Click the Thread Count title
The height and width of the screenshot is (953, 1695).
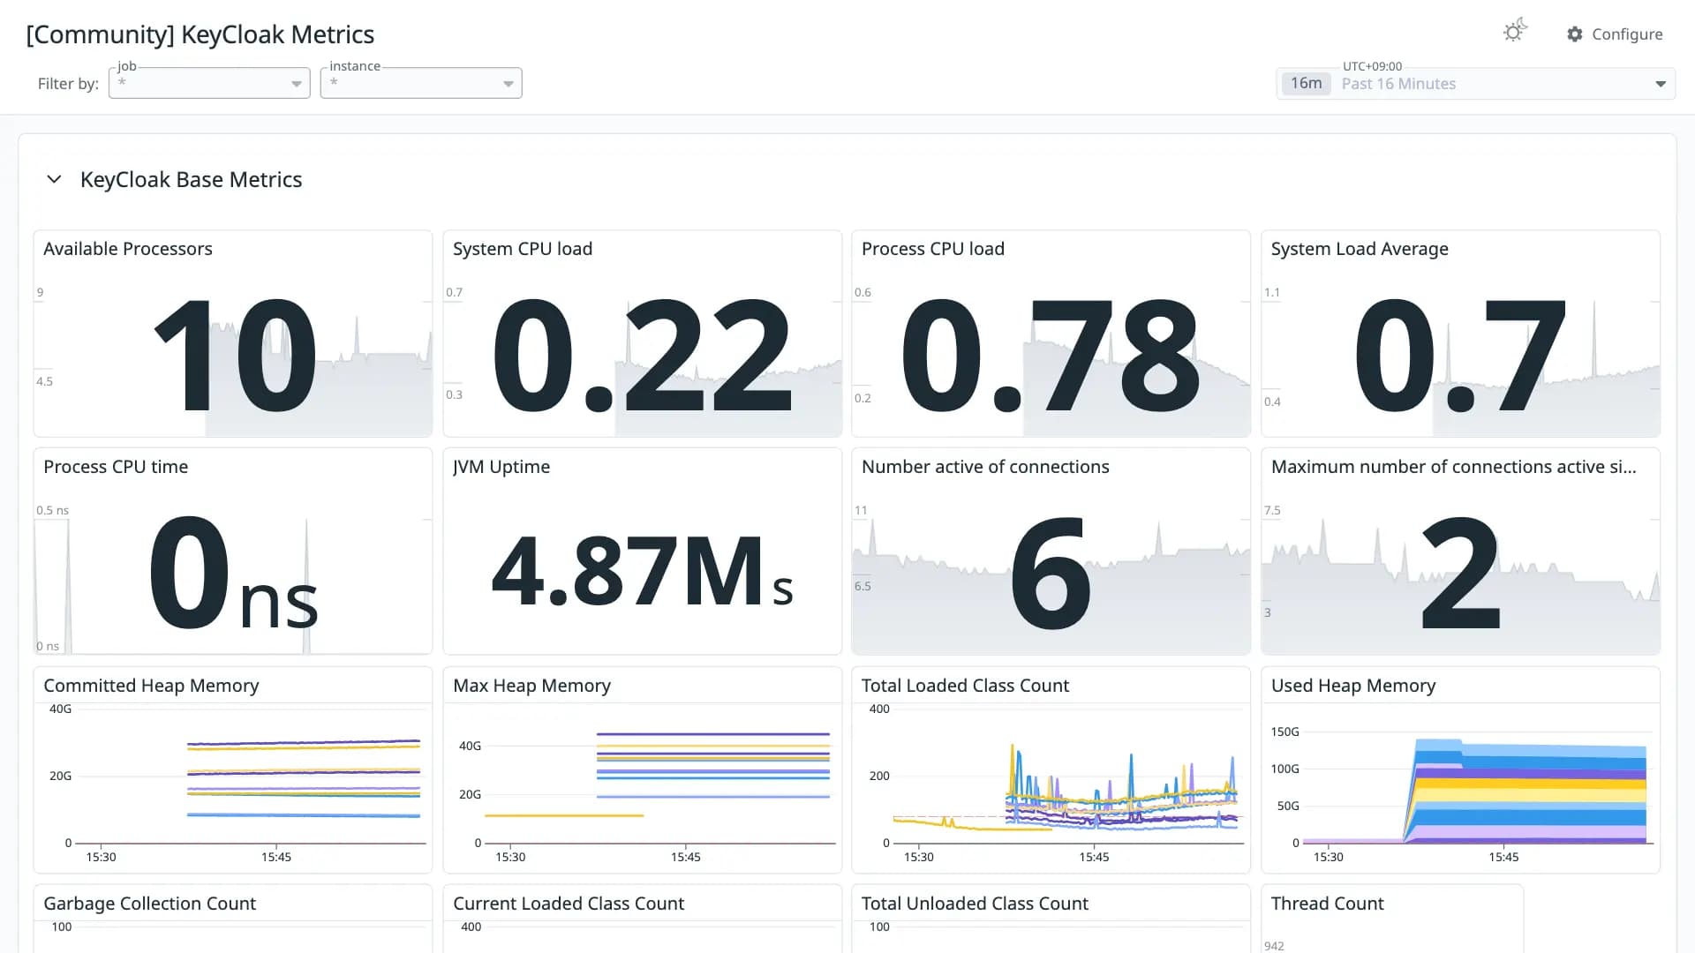pyautogui.click(x=1328, y=904)
